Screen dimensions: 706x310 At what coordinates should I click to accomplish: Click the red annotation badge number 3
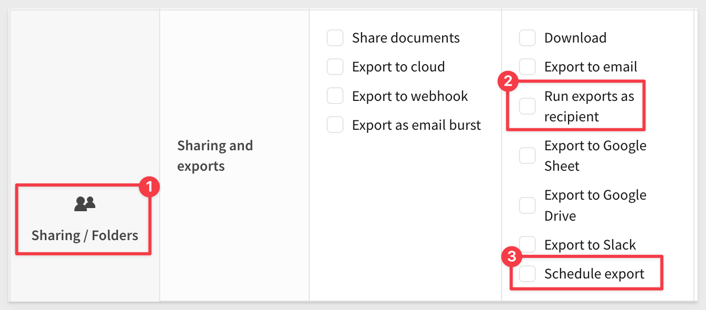tap(512, 257)
